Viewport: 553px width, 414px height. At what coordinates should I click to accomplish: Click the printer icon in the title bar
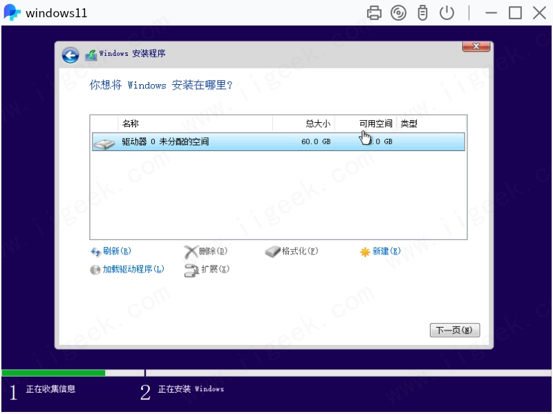(374, 12)
